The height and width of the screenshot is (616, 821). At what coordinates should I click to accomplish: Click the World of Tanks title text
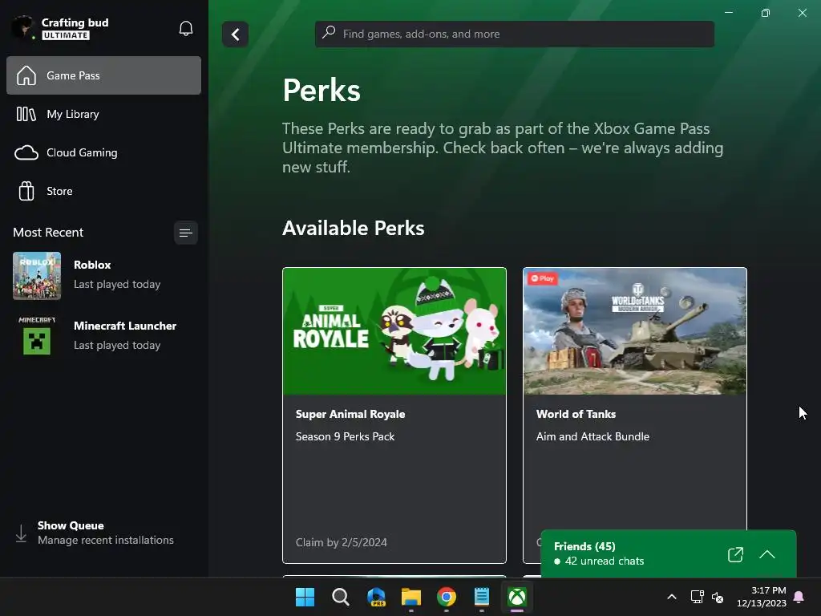click(576, 415)
